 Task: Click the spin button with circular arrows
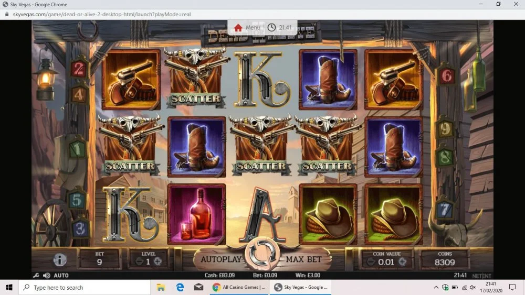click(x=262, y=254)
